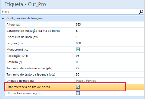
Task: Open the Unidade de medida dropdown value
Action: (110, 81)
